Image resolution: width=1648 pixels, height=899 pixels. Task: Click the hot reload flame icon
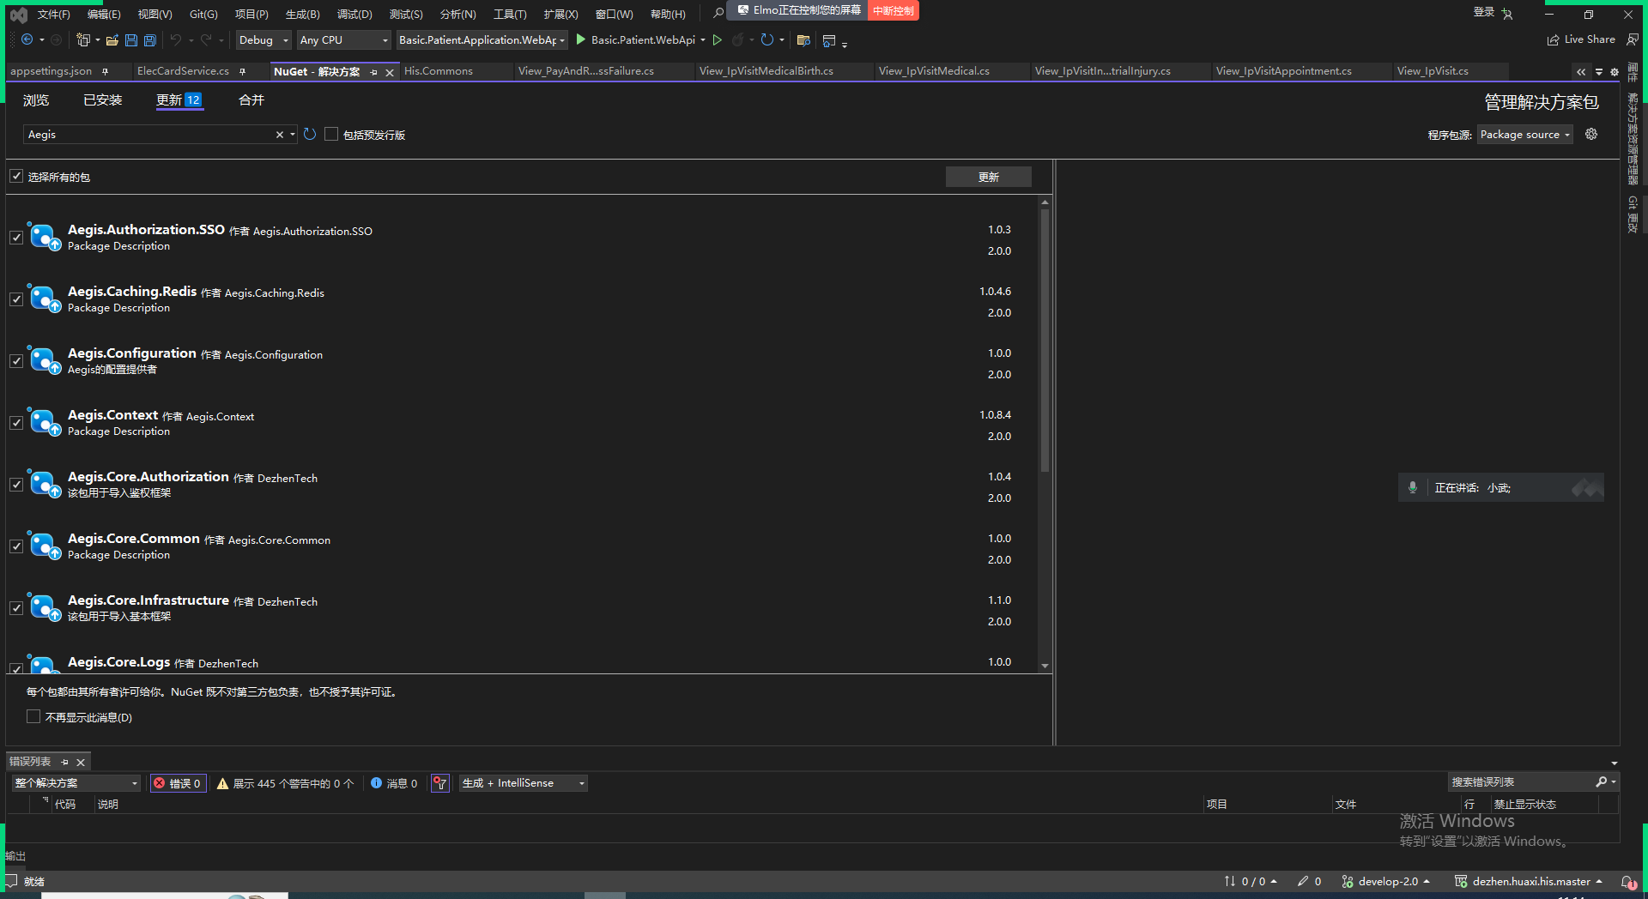tap(737, 39)
